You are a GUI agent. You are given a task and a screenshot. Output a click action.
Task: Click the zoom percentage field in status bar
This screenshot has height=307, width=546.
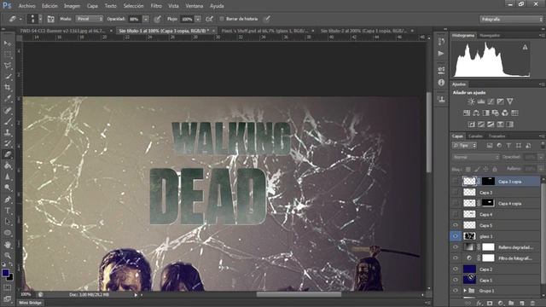[26, 294]
